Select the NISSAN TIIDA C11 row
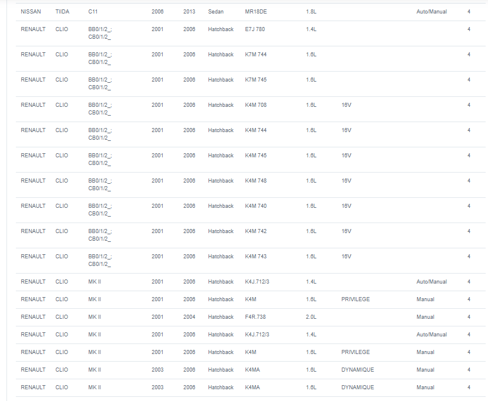The width and height of the screenshot is (488, 401). coord(251,12)
